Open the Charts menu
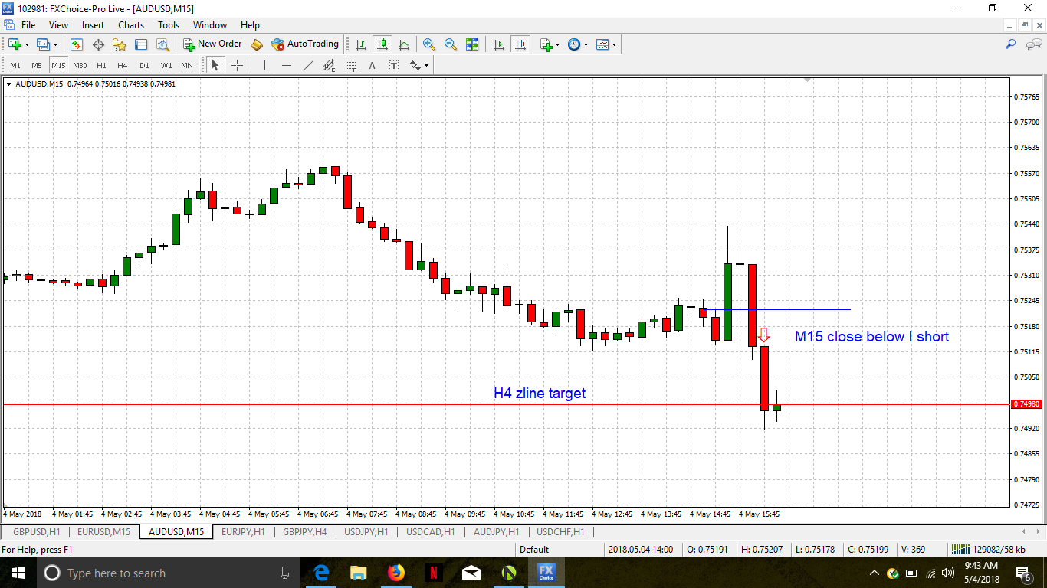Viewport: 1047px width, 588px height. pyautogui.click(x=131, y=25)
